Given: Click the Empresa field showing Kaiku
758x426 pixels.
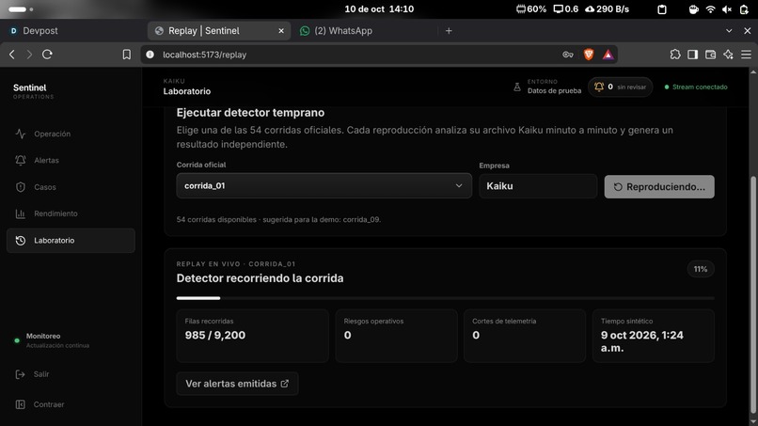Looking at the screenshot, I should click(x=538, y=186).
